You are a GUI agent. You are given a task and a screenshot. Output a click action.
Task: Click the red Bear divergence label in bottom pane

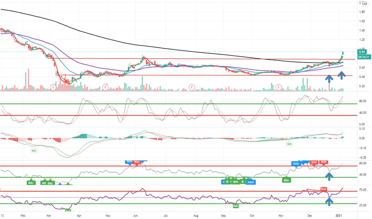pos(323,189)
